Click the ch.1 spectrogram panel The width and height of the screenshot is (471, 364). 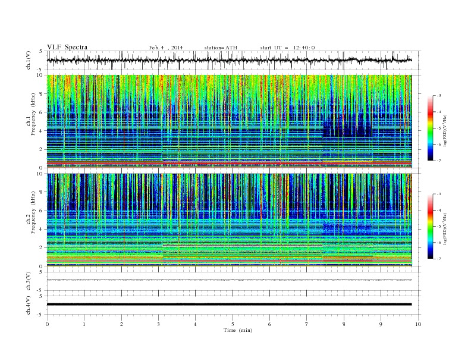tap(229, 121)
